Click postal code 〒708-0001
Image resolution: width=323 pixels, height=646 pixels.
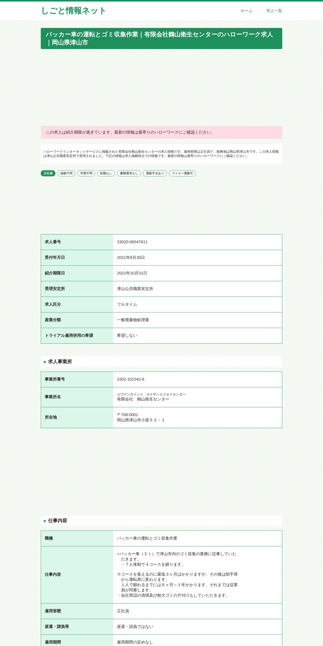coord(128,415)
